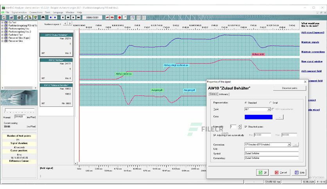Click the printer icon in toolbar
Viewport: 327px width, 189px height.
pyautogui.click(x=19, y=18)
